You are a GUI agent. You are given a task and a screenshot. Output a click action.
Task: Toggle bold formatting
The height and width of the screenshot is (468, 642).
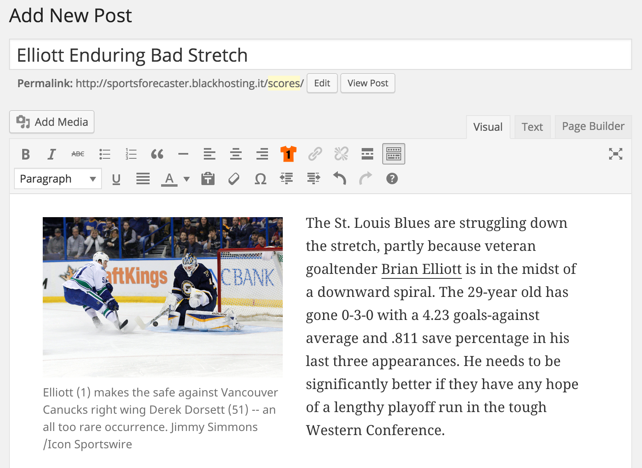coord(25,154)
